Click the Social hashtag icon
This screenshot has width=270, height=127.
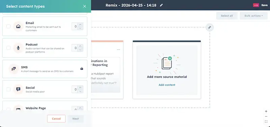[18, 89]
